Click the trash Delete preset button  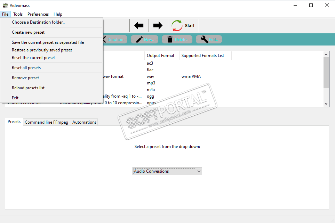[x=177, y=40]
